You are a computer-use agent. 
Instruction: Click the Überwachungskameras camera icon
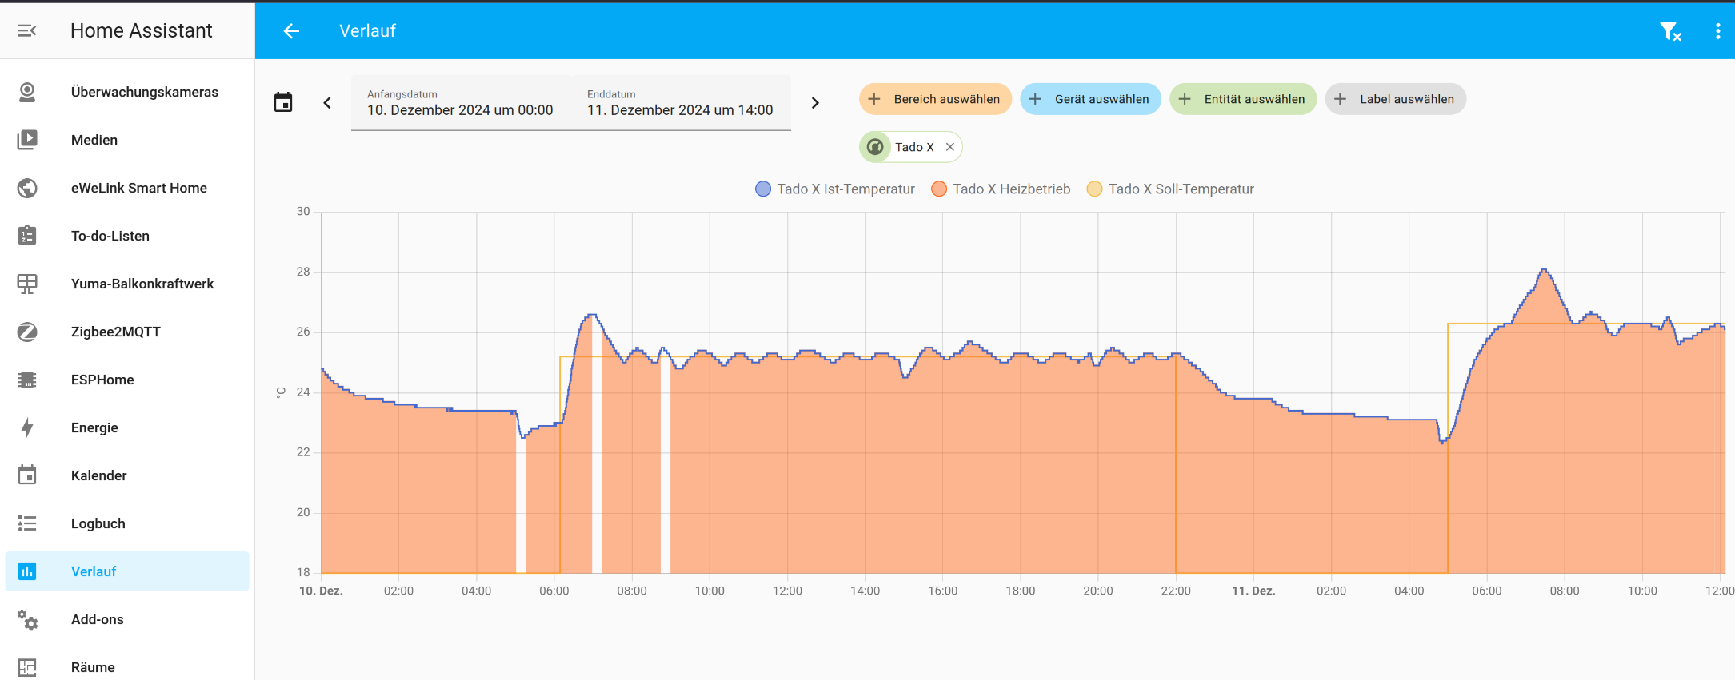tap(27, 92)
